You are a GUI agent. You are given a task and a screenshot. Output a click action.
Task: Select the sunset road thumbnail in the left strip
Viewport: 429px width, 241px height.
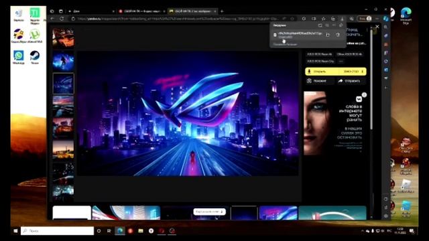click(63, 106)
